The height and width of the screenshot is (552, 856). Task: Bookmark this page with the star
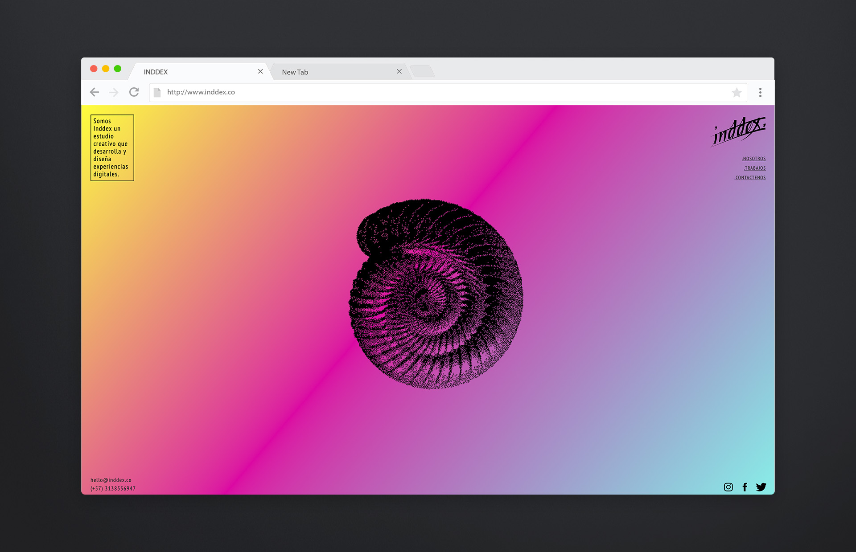click(737, 92)
